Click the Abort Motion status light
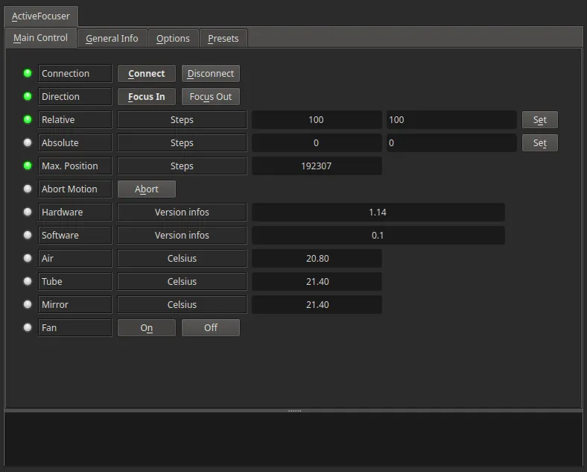 tap(28, 189)
